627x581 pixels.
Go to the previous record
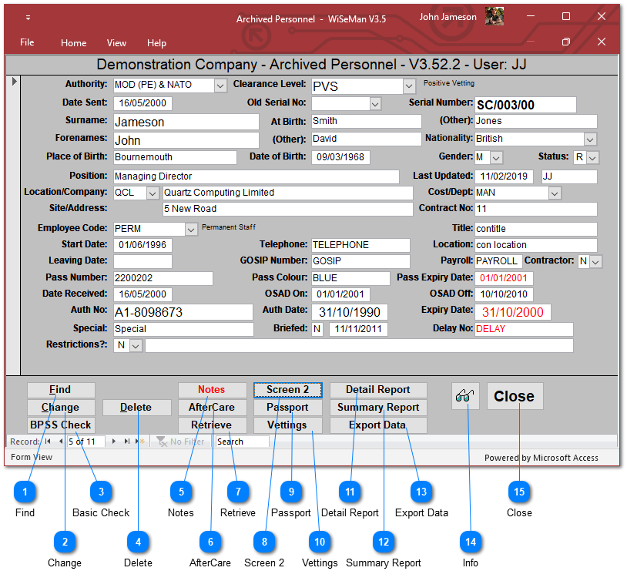(x=59, y=442)
